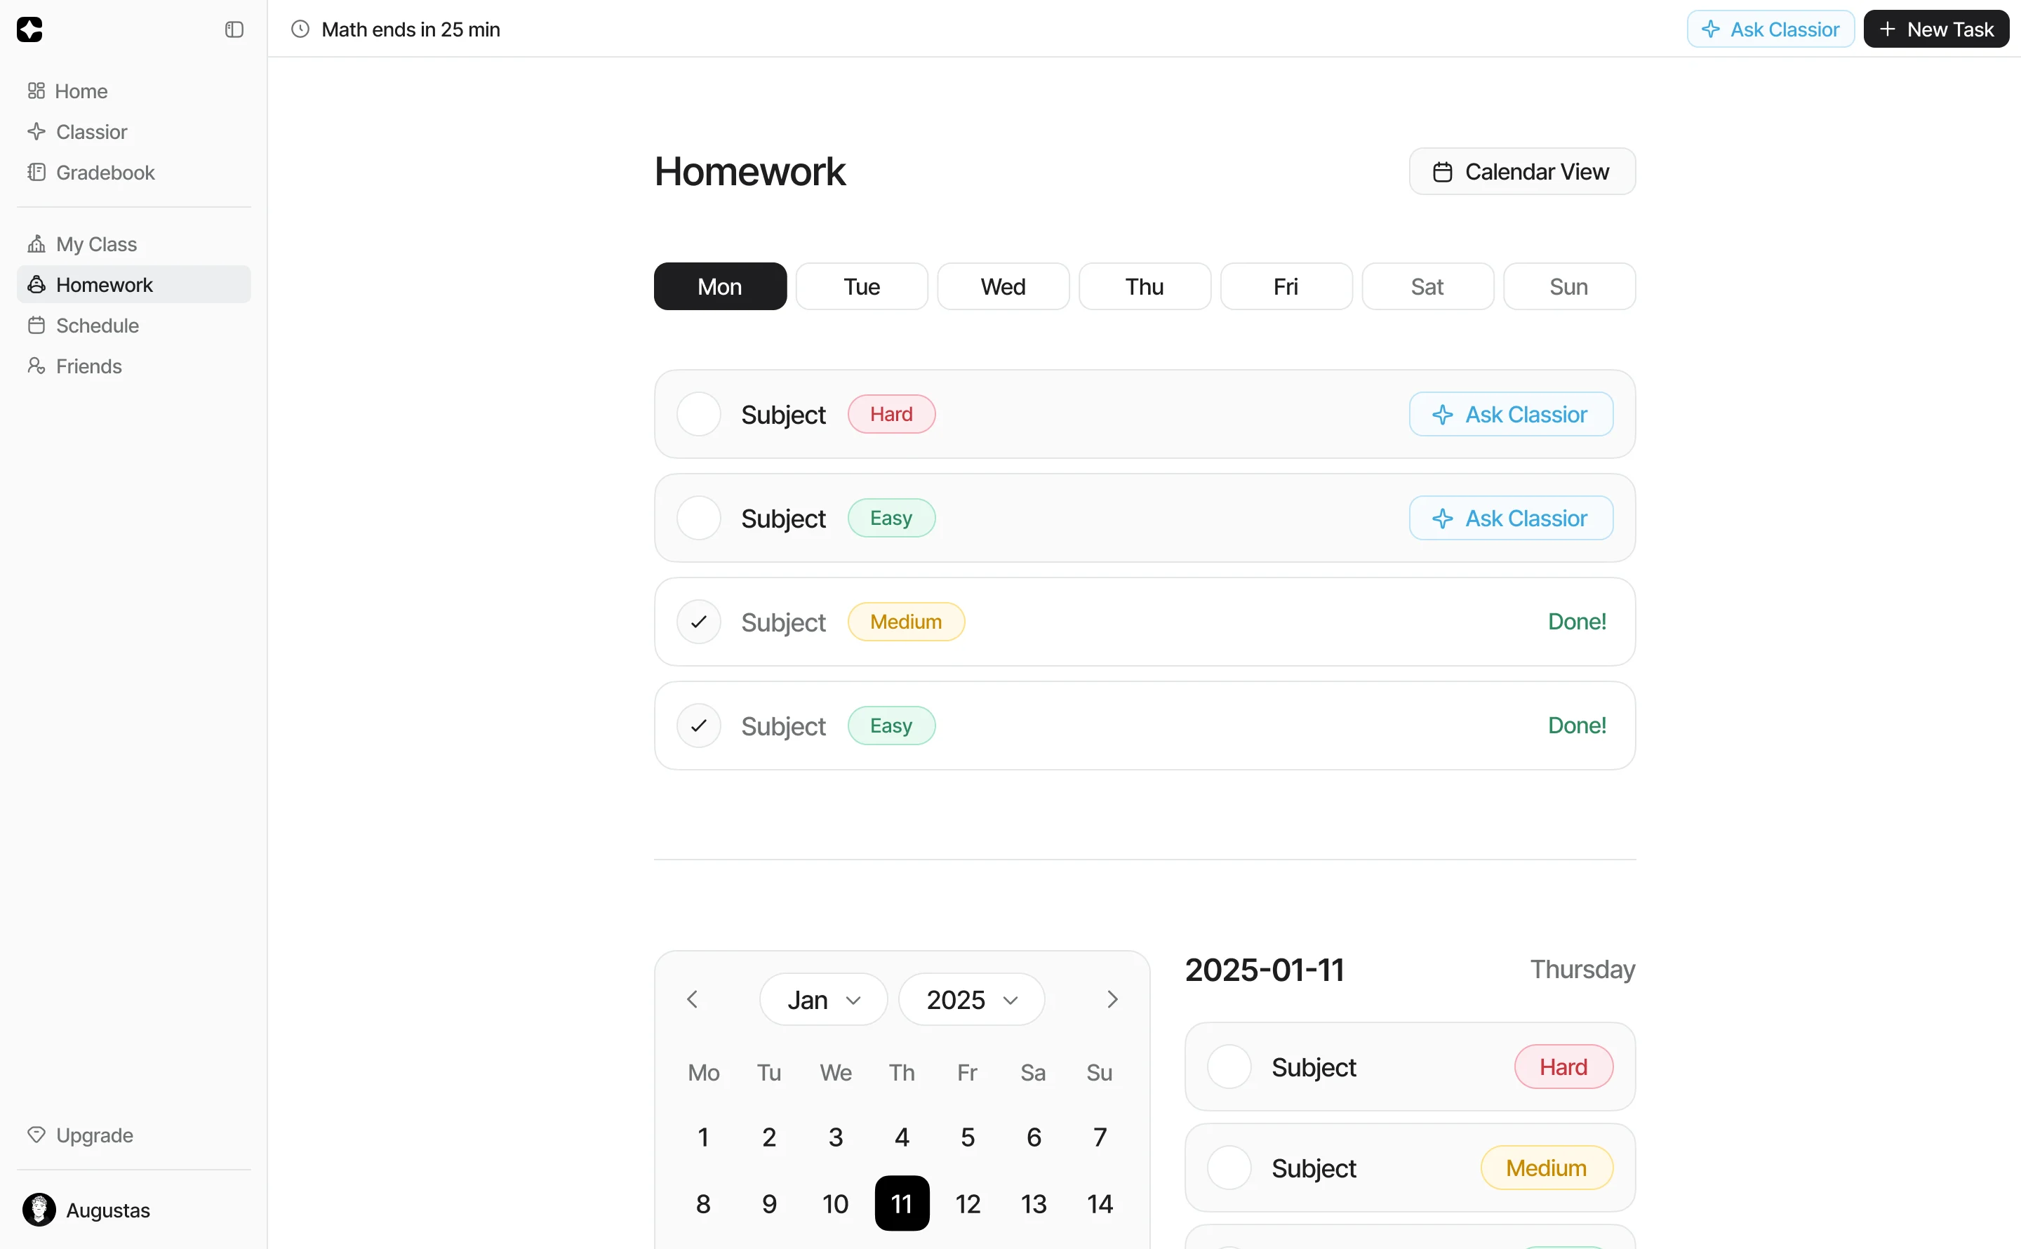Open Home from sidebar

click(x=80, y=91)
